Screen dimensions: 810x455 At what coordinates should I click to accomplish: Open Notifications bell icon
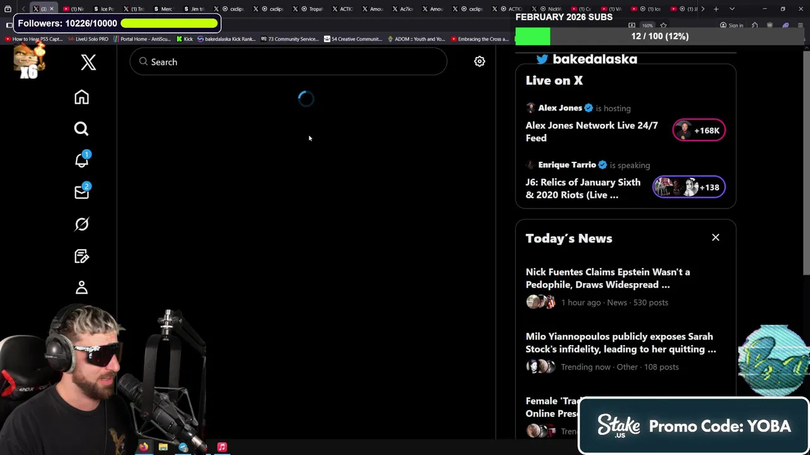[82, 161]
